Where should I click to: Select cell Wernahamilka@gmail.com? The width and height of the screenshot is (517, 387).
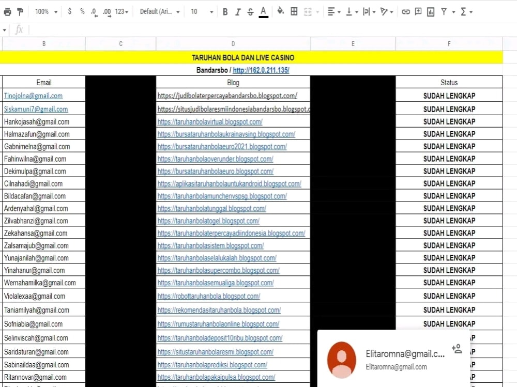click(44, 283)
